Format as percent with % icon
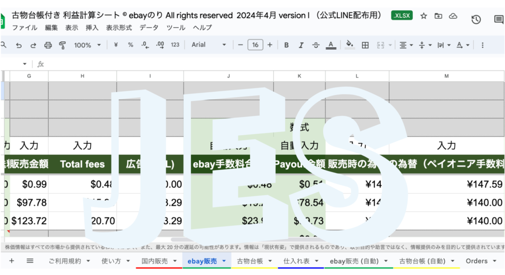The width and height of the screenshot is (505, 275). click(x=130, y=45)
